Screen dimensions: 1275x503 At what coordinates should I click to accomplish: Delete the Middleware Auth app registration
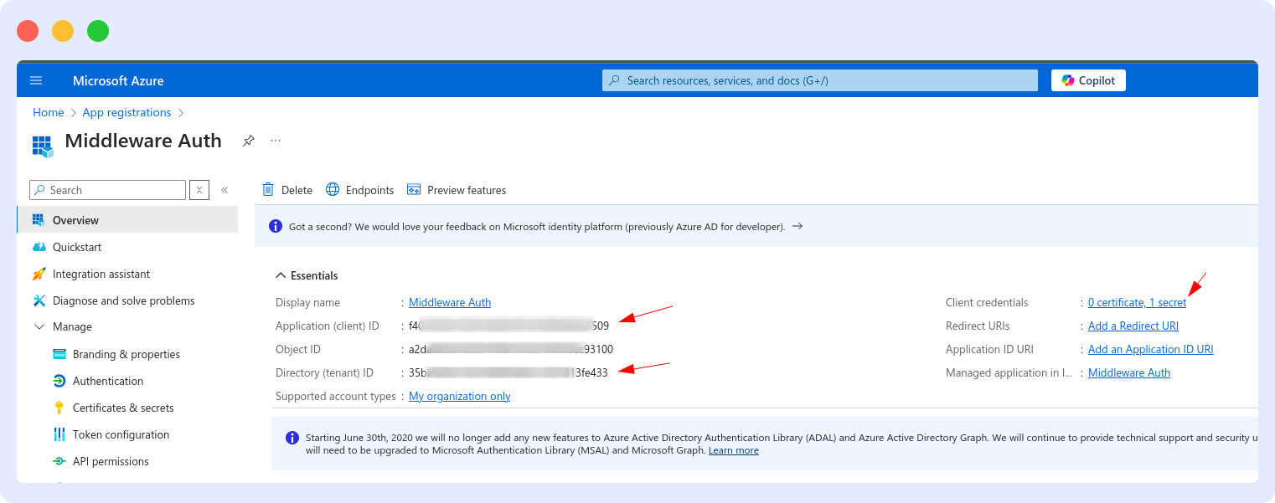pos(286,190)
